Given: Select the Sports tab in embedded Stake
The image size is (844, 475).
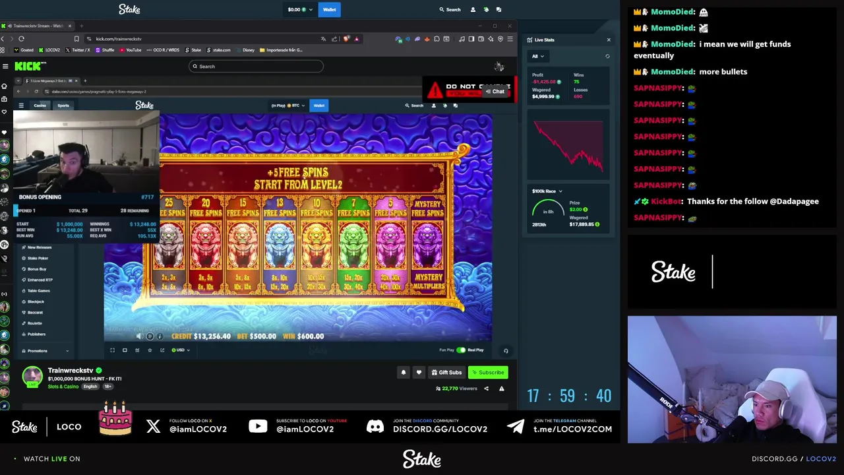Looking at the screenshot, I should [63, 106].
